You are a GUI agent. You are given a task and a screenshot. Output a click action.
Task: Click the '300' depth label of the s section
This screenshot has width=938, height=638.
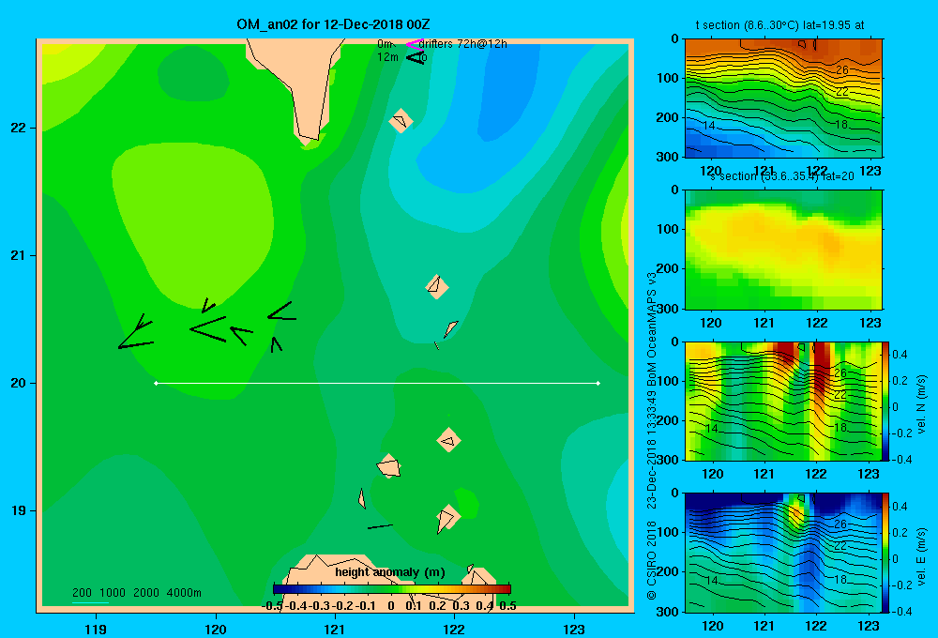[670, 309]
